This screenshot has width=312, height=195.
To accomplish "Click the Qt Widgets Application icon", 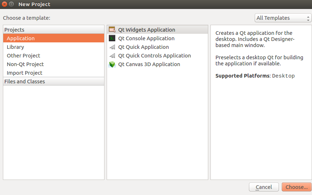I will pyautogui.click(x=112, y=30).
